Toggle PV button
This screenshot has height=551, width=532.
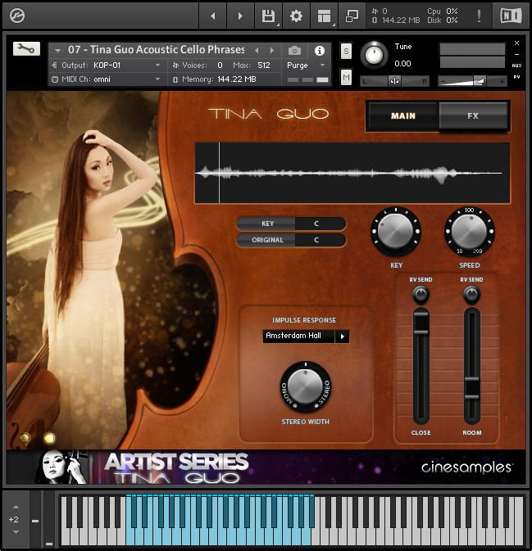[516, 77]
